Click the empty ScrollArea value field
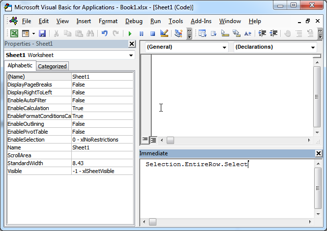The image size is (327, 231). (102, 155)
